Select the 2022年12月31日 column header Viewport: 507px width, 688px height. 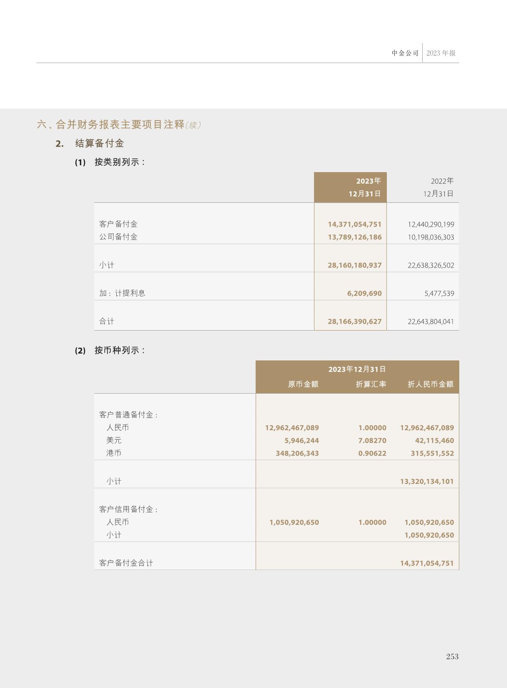[438, 187]
